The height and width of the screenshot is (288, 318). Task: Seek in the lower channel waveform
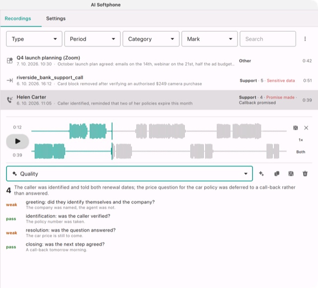[159, 151]
